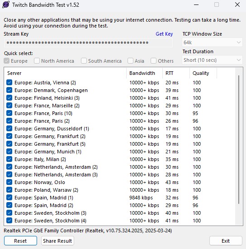246x249 pixels.
Task: Select the 32 ms RTT value
Action: point(172,198)
